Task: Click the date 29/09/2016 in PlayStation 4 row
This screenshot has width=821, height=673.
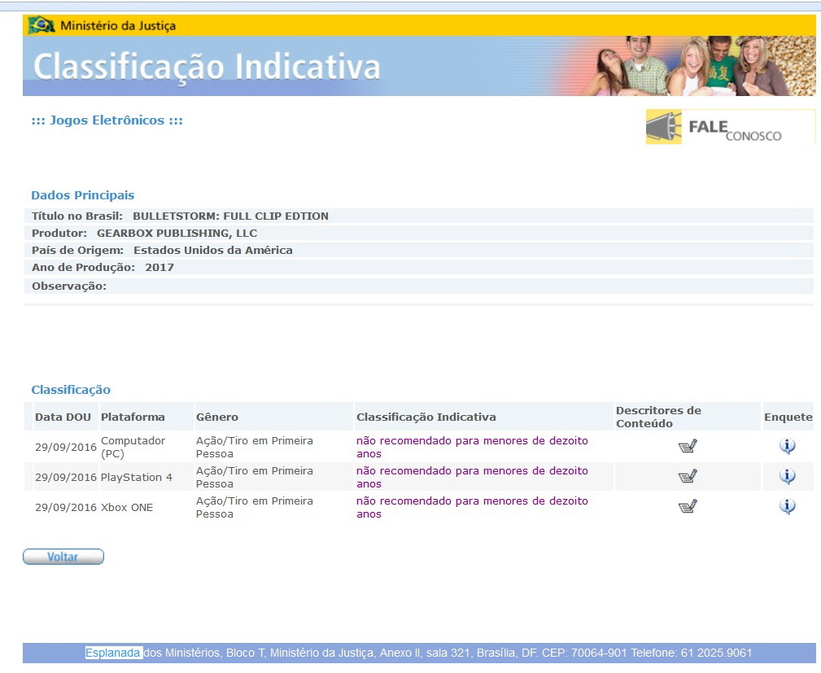Action: coord(66,477)
